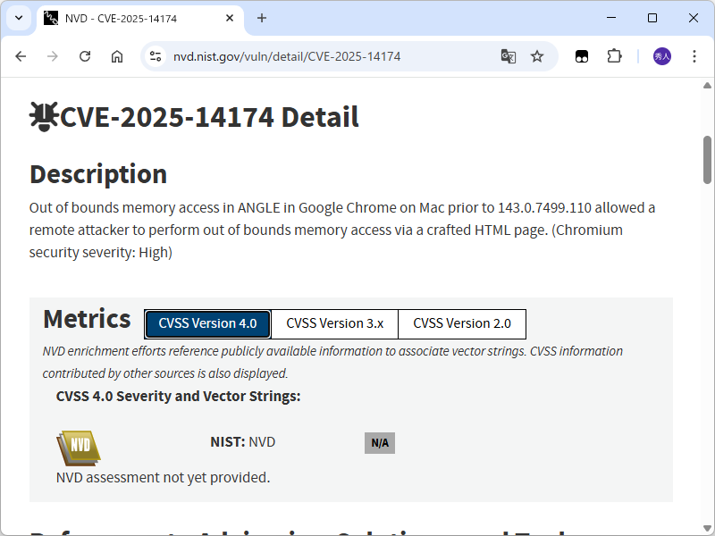Go to the browser home page
This screenshot has height=536, width=715.
(117, 56)
